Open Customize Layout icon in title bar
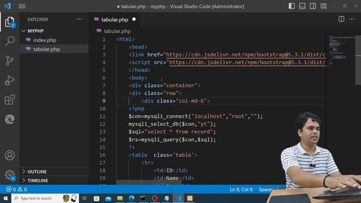Screen dimensions: 361x203 (x=323, y=6)
